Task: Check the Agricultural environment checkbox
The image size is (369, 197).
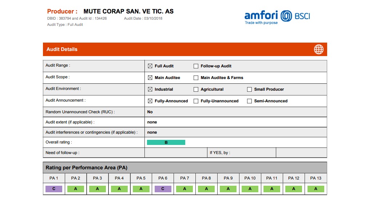Action: coord(196,90)
